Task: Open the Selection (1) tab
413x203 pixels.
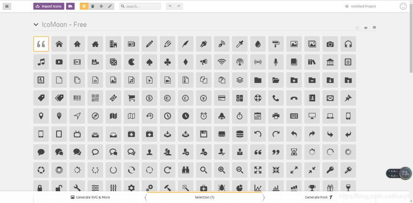Action: (x=204, y=197)
